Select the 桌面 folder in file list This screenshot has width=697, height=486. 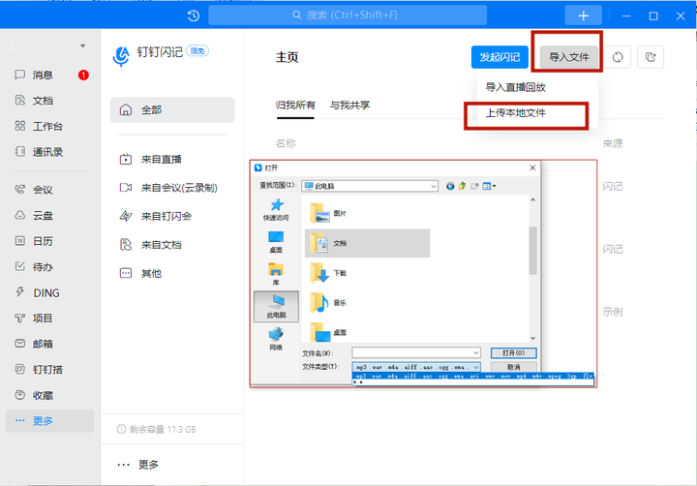click(328, 332)
